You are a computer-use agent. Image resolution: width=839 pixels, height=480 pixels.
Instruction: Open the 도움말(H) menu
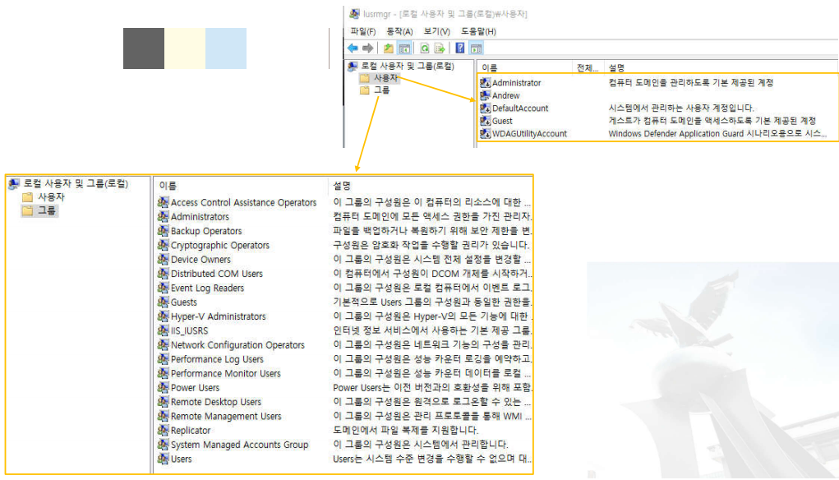pyautogui.click(x=478, y=31)
